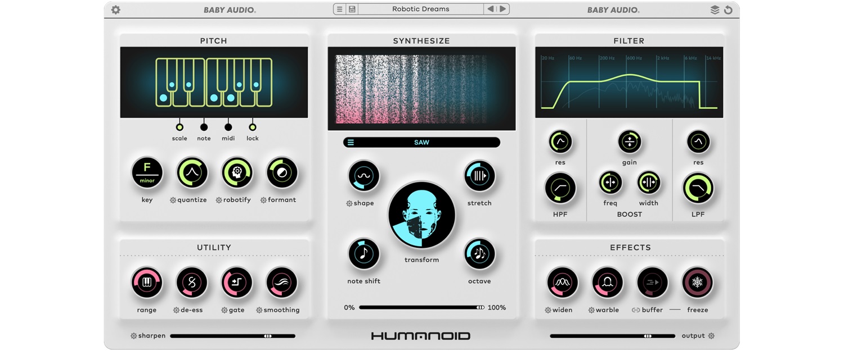Open output settings gear
Screen dimensions: 844x351
pyautogui.click(x=711, y=336)
